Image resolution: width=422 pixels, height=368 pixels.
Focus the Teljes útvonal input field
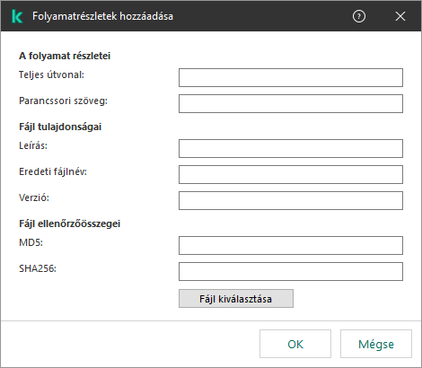point(291,78)
